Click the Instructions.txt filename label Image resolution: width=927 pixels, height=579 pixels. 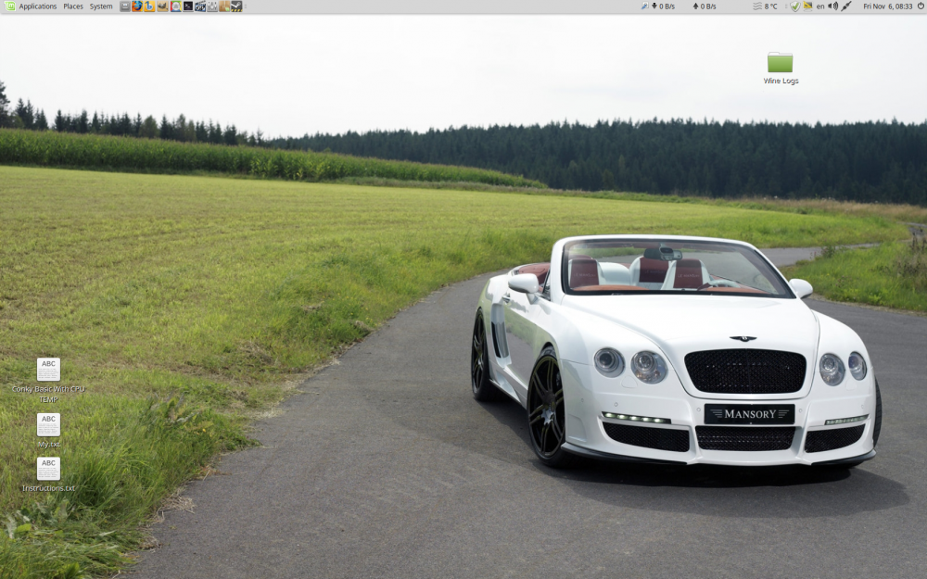[x=48, y=488]
